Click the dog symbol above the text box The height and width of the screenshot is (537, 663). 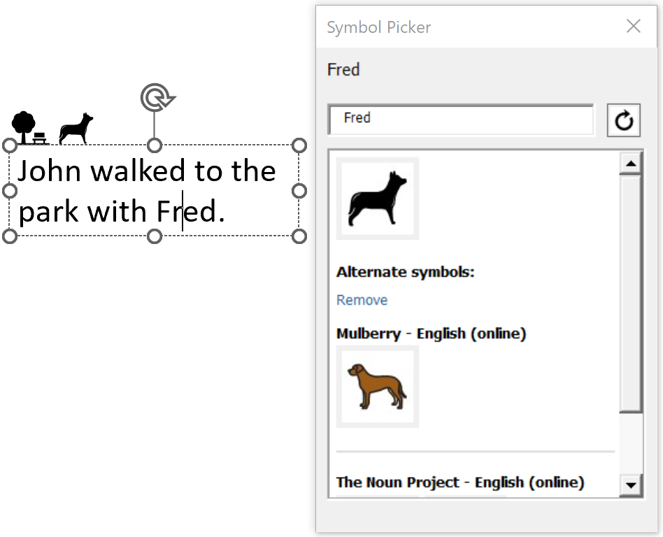[x=76, y=129]
